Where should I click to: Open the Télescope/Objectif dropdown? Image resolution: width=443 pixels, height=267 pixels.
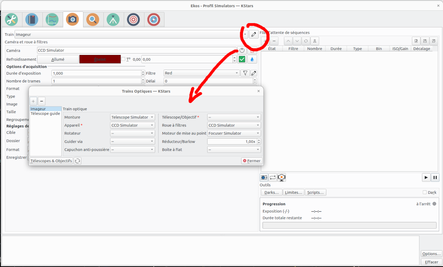234,117
